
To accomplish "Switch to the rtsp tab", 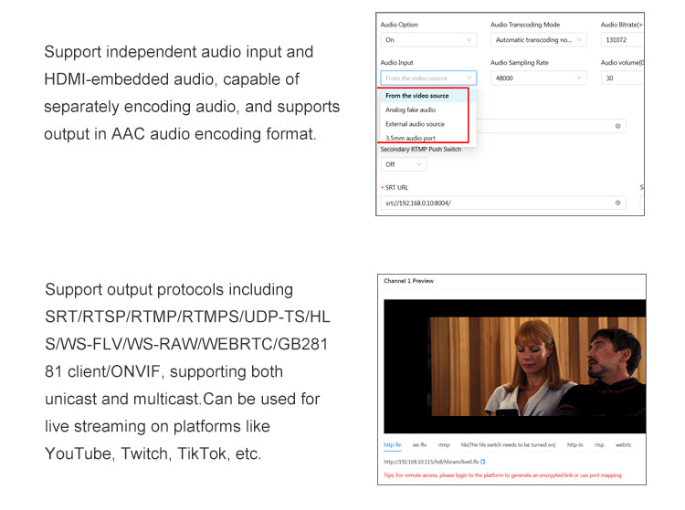I will (599, 445).
